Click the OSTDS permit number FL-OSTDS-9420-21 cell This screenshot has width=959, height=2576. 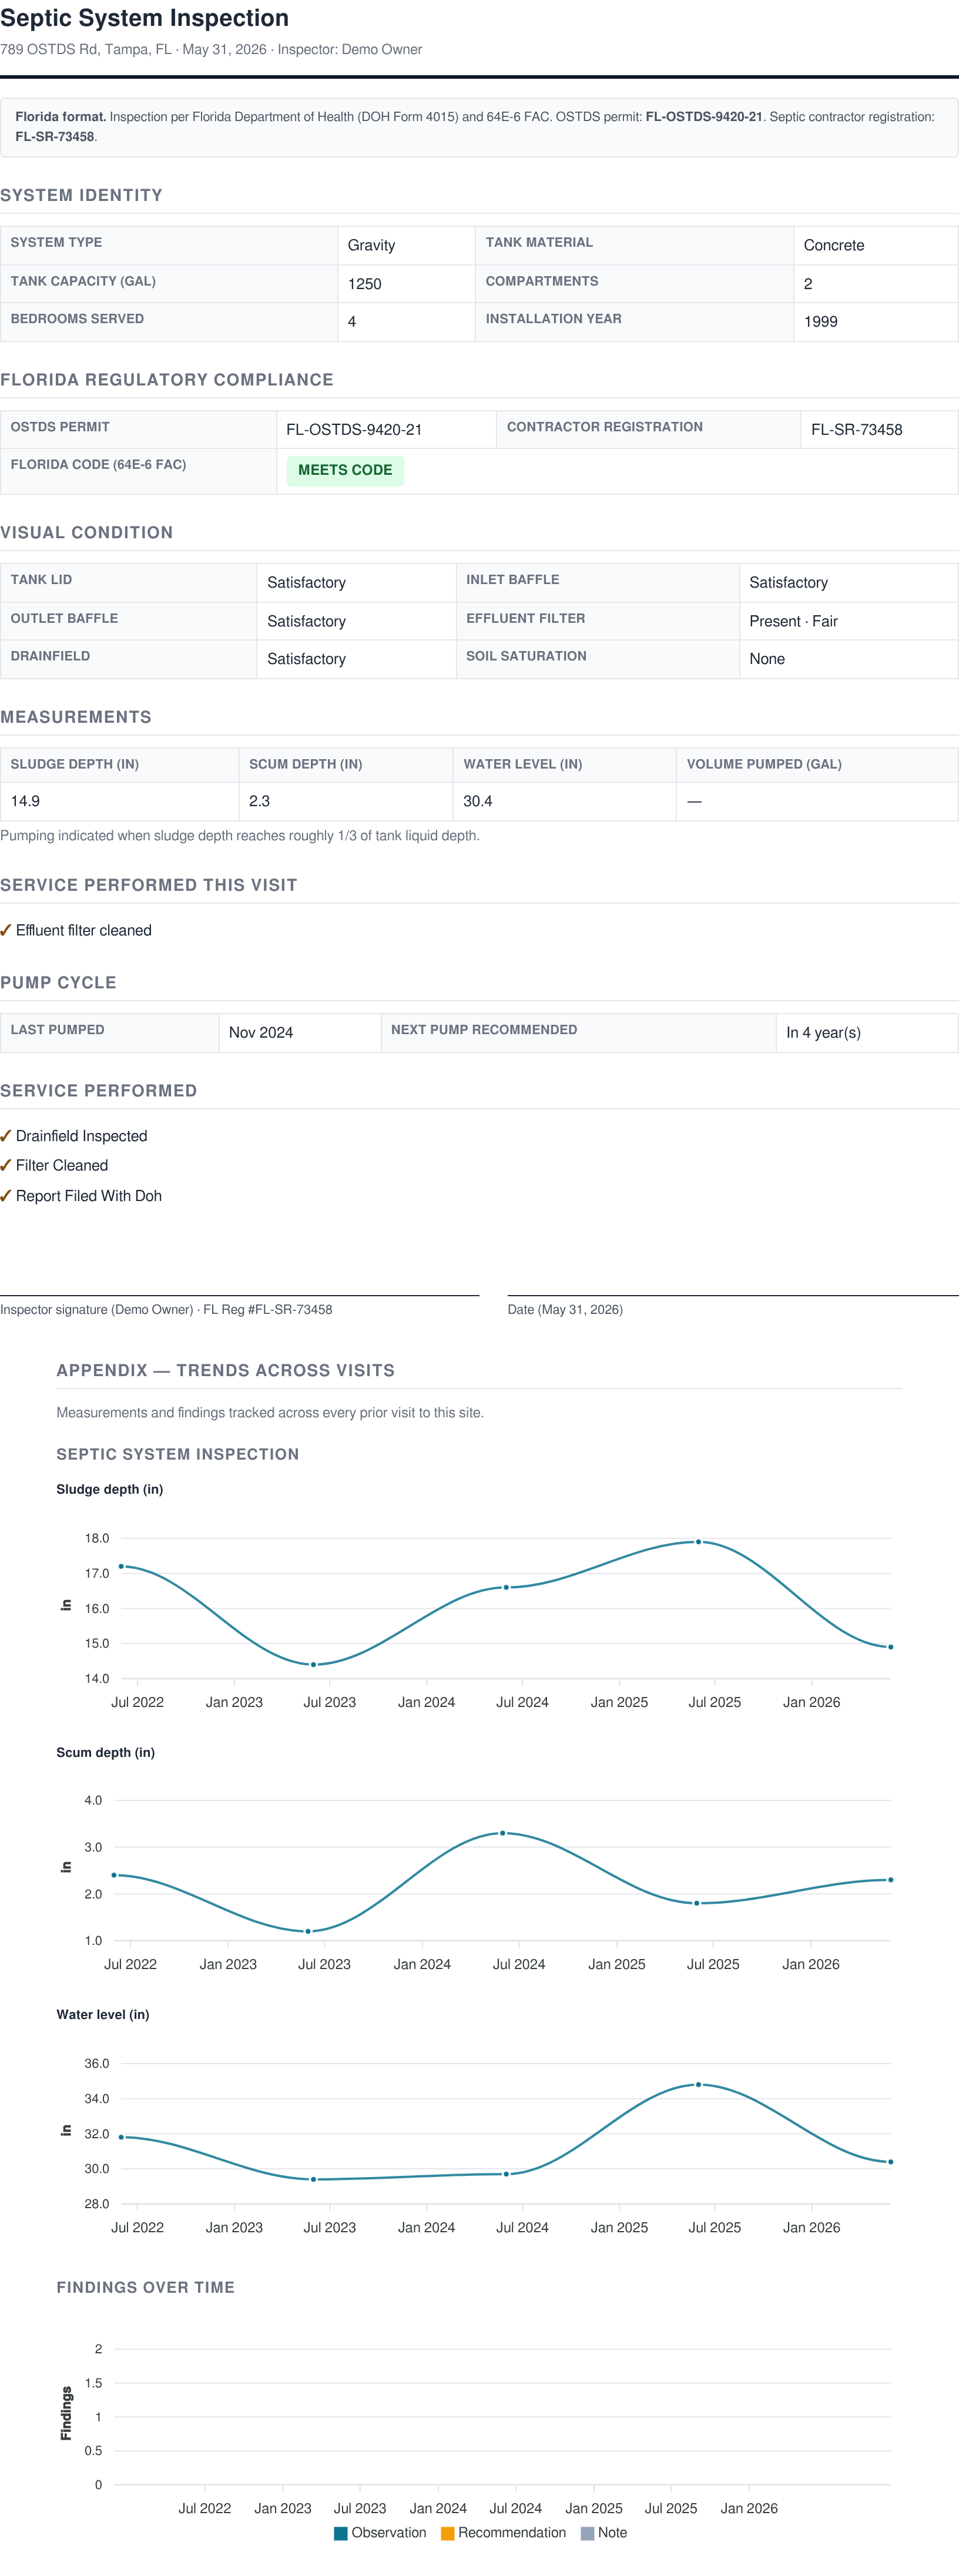[386, 429]
